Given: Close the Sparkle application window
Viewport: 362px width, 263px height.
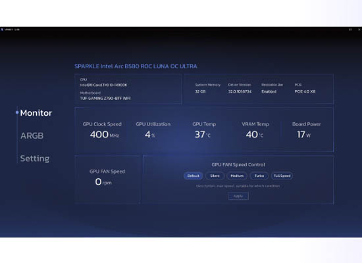Looking at the screenshot, I should click(x=359, y=30).
